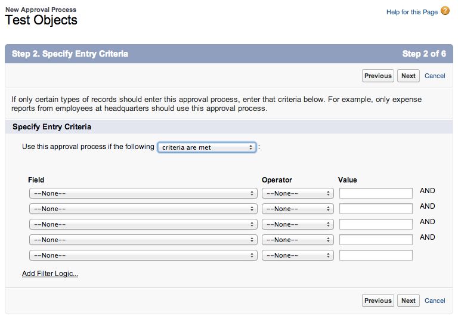
Task: Open the first row Field dropdown
Action: [x=143, y=193]
